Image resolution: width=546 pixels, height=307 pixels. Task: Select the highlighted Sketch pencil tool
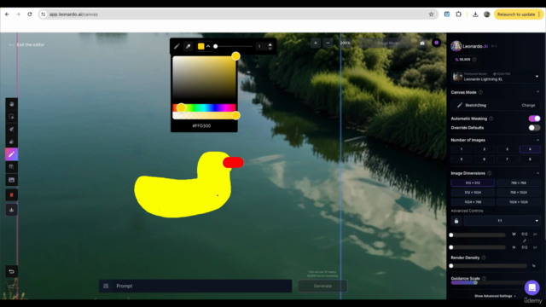point(11,154)
